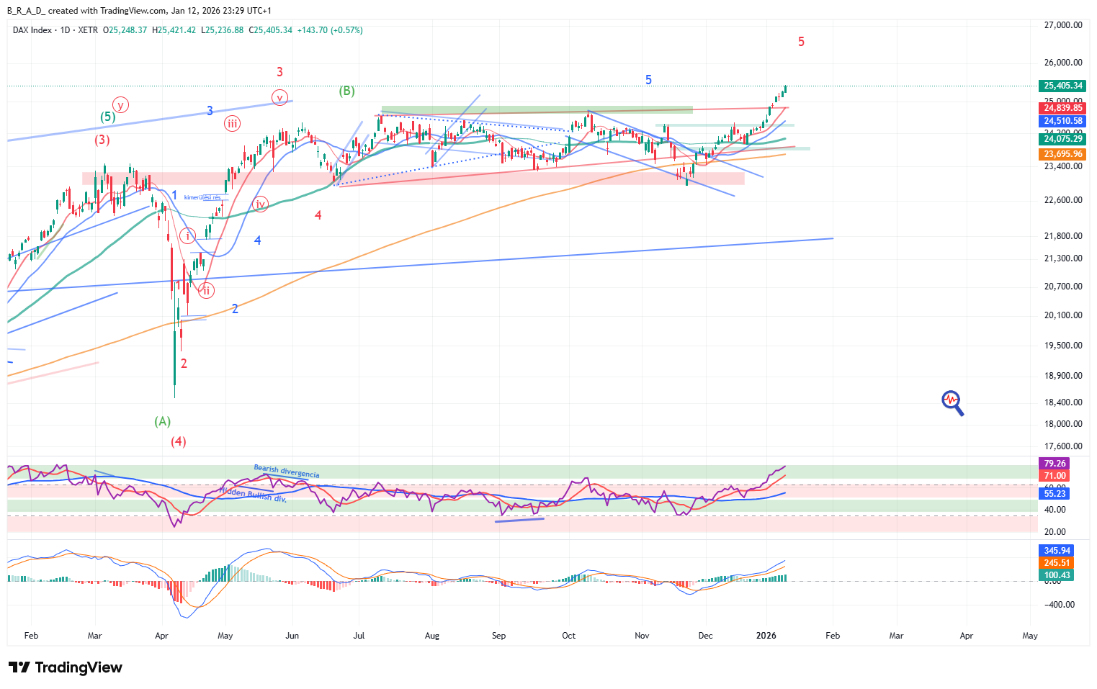Click the orange 23,695.96 moving average label

click(1062, 154)
